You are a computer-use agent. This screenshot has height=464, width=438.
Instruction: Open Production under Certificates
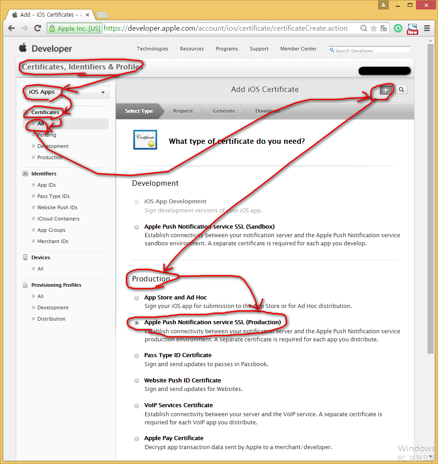[x=50, y=157]
